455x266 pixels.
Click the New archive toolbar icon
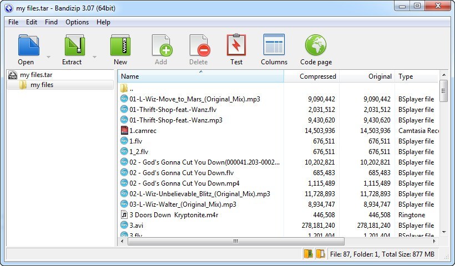pos(120,45)
